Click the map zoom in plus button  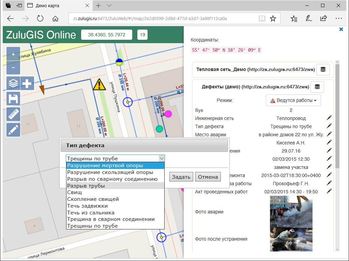13,54
